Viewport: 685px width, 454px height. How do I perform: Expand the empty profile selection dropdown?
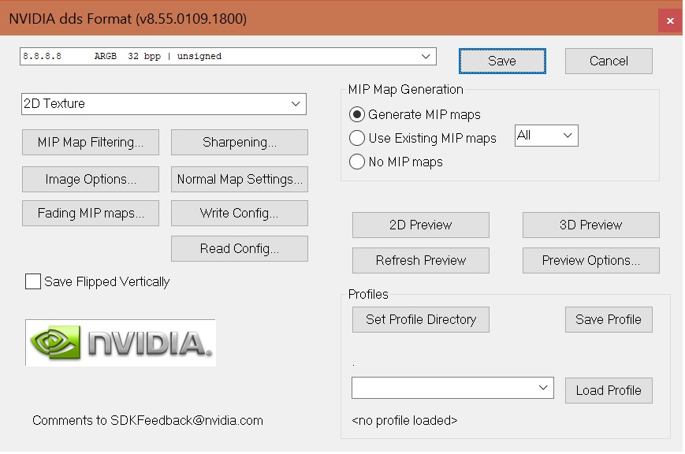tap(452, 388)
